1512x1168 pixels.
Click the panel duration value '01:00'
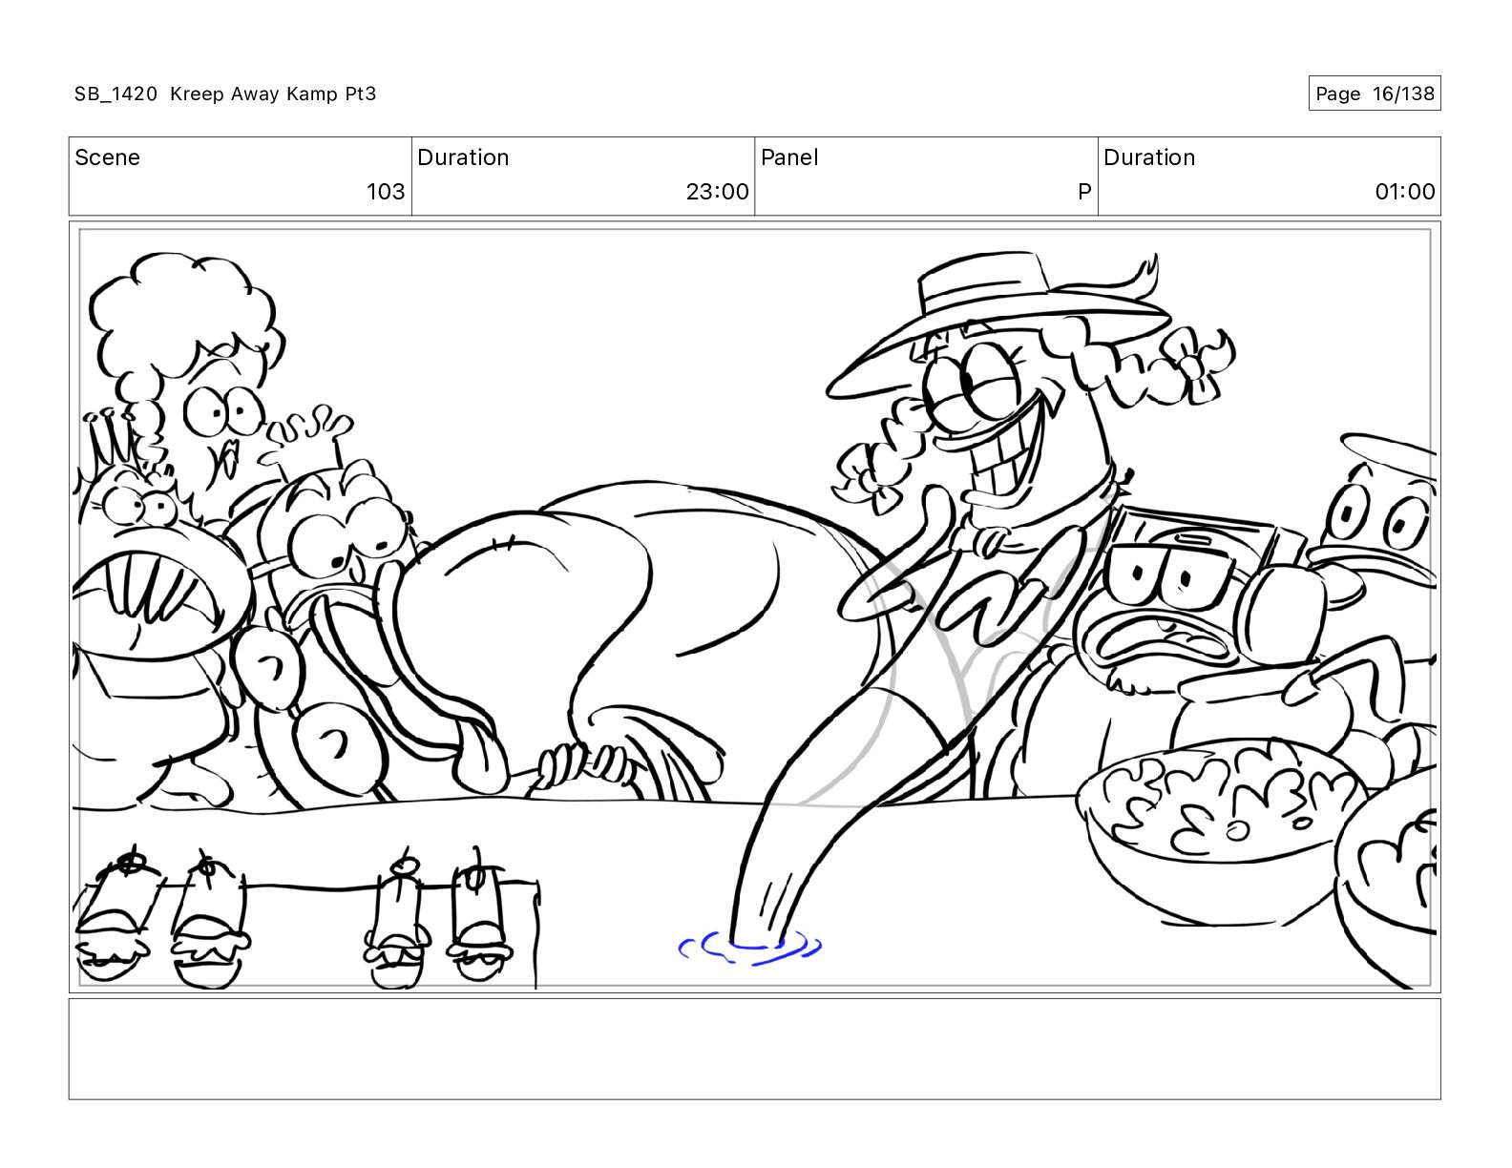[x=1405, y=192]
